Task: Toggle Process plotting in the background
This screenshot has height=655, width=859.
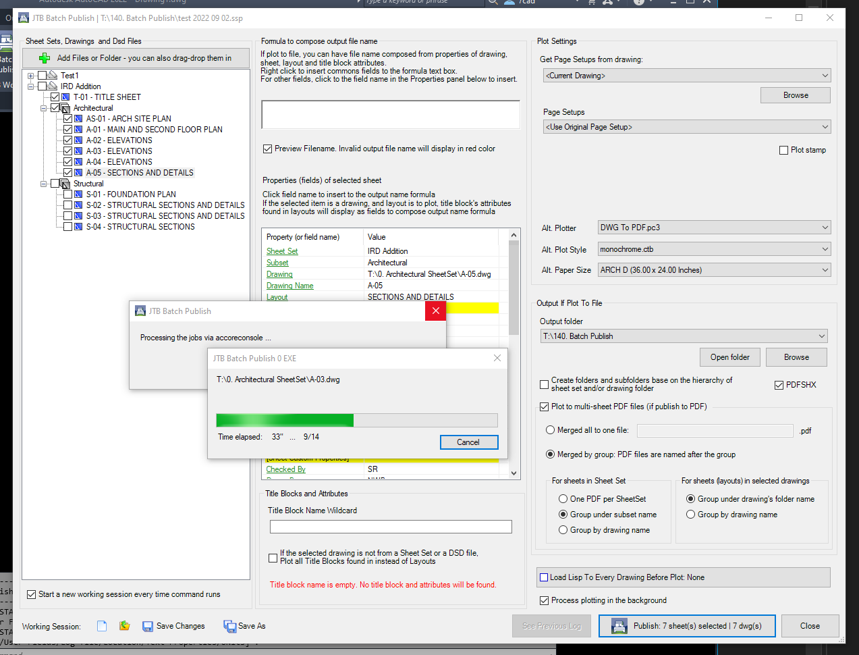Action: tap(544, 600)
